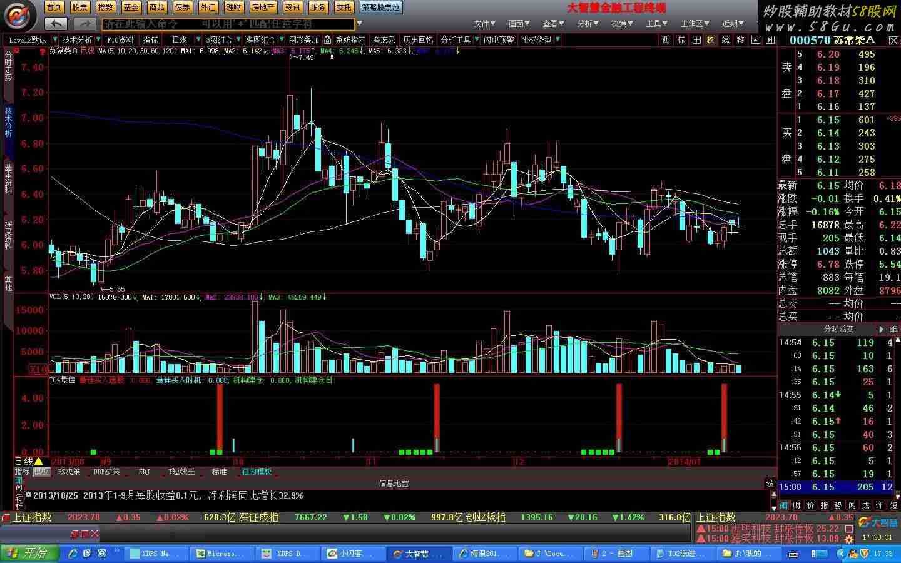Click the 价 tab icon in quote panel
This screenshot has height=563, width=901.
pyautogui.click(x=811, y=505)
